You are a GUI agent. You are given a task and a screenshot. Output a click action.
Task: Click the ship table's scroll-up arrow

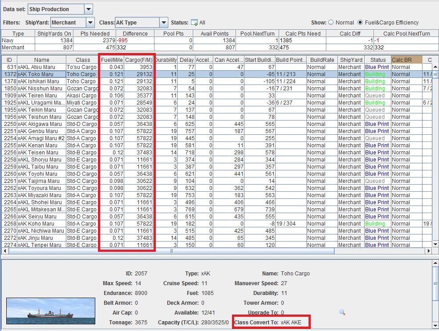click(435, 67)
